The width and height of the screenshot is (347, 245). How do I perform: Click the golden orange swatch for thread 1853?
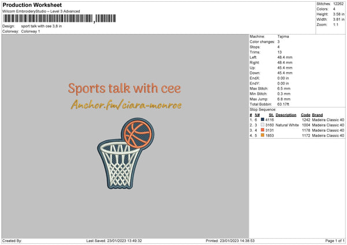click(x=263, y=135)
